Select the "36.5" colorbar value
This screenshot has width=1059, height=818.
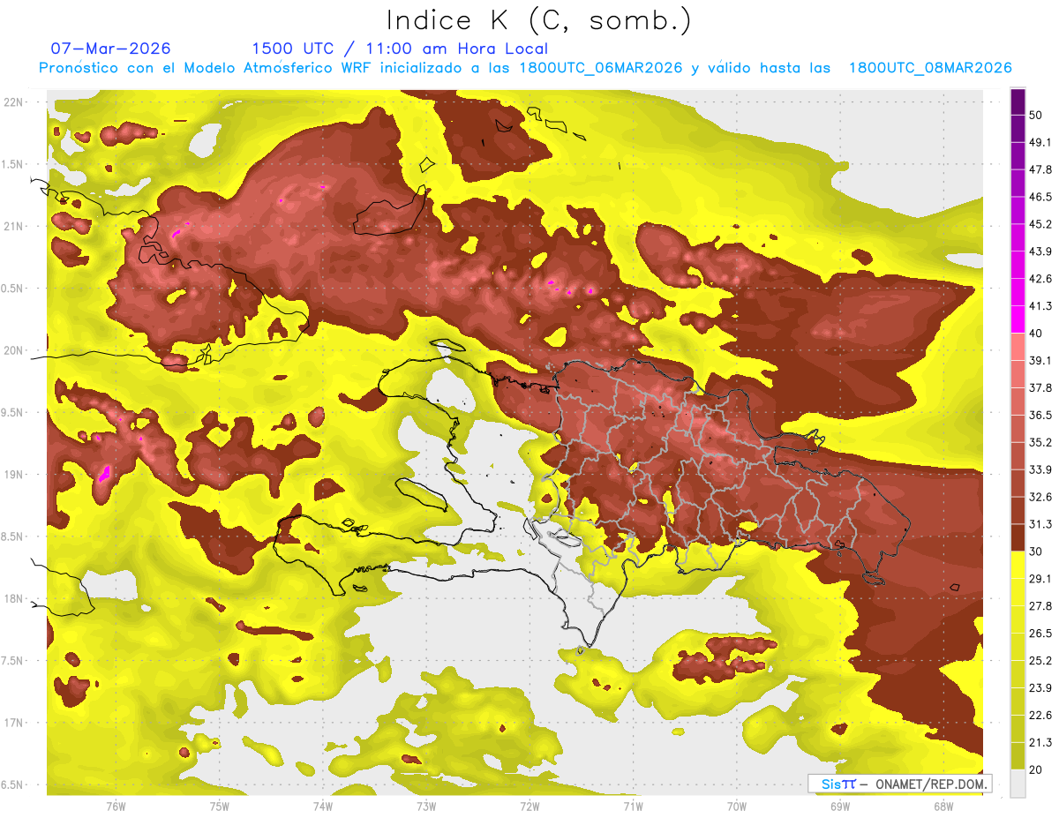[x=1040, y=415]
